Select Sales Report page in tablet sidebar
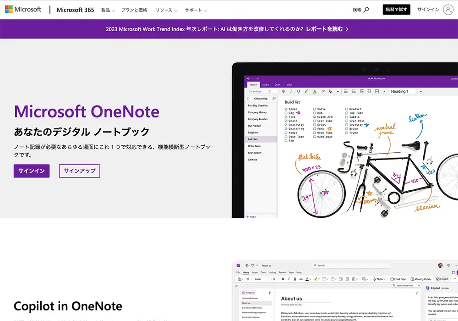 255,153
